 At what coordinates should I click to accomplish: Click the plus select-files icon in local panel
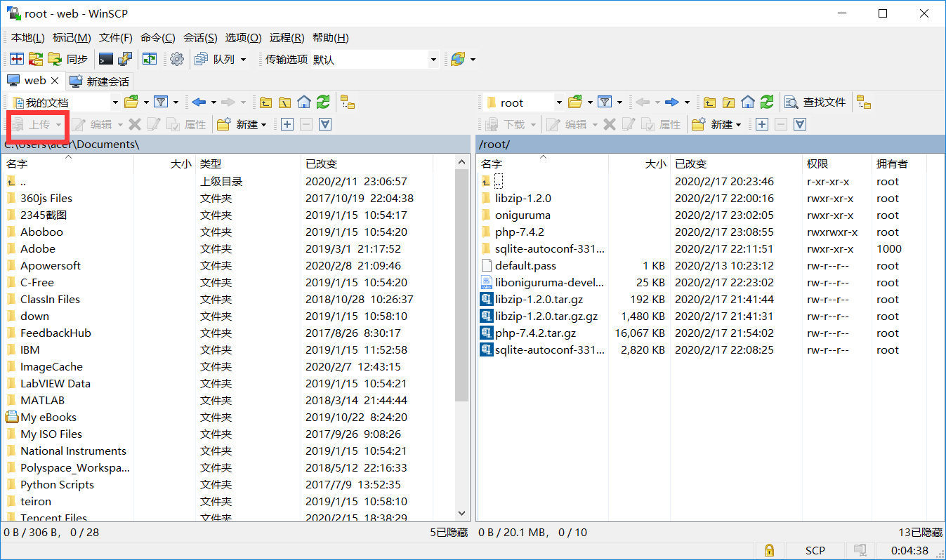[x=287, y=124]
